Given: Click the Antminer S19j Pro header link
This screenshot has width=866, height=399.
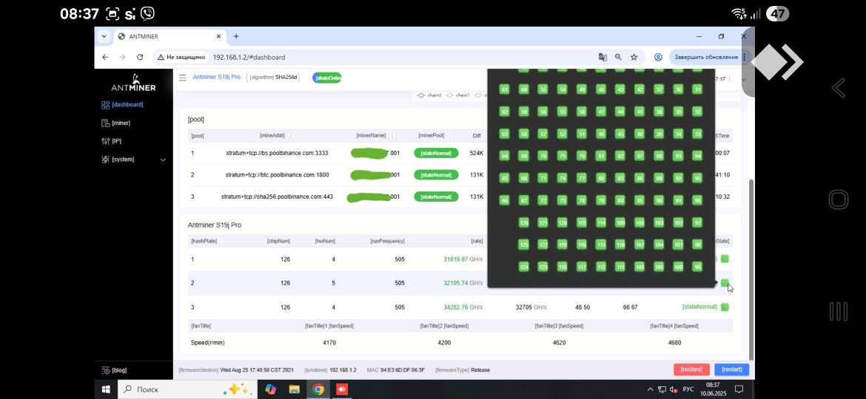Looking at the screenshot, I should tap(216, 77).
